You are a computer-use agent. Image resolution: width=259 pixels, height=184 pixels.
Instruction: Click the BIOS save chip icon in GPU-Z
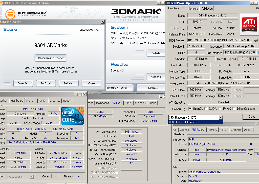[256, 40]
